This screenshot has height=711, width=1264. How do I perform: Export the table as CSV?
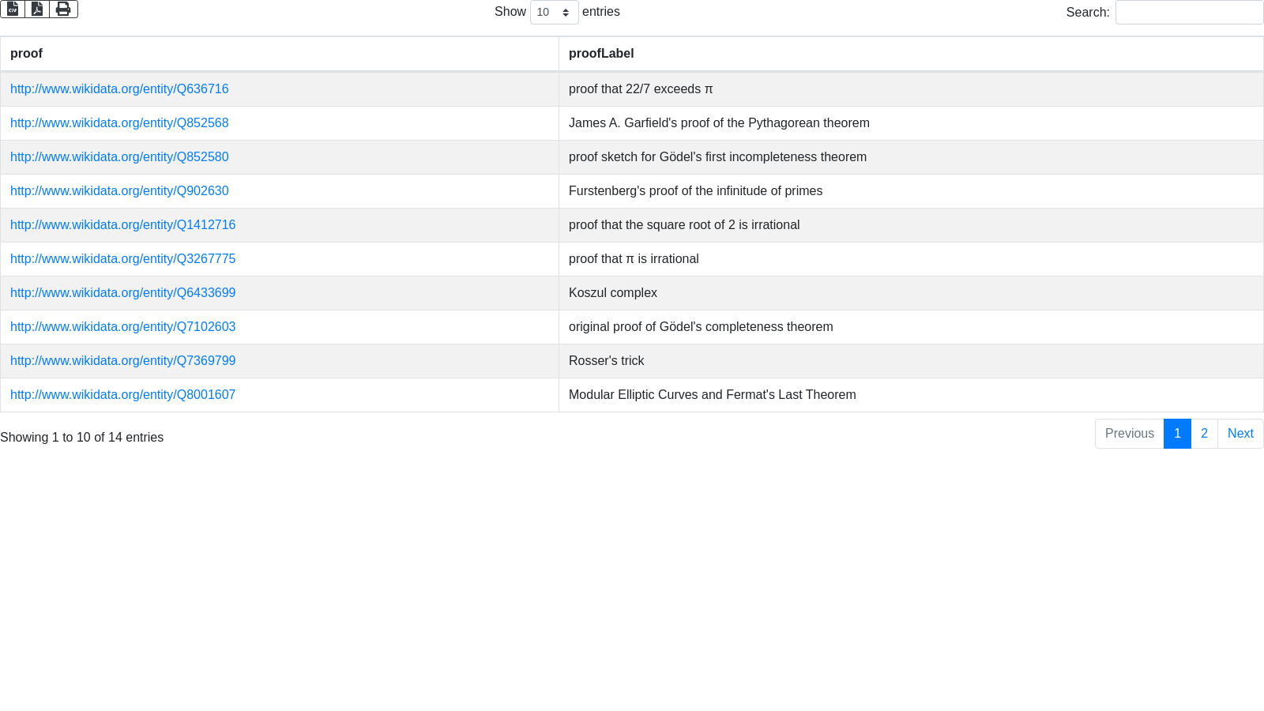pos(13,9)
